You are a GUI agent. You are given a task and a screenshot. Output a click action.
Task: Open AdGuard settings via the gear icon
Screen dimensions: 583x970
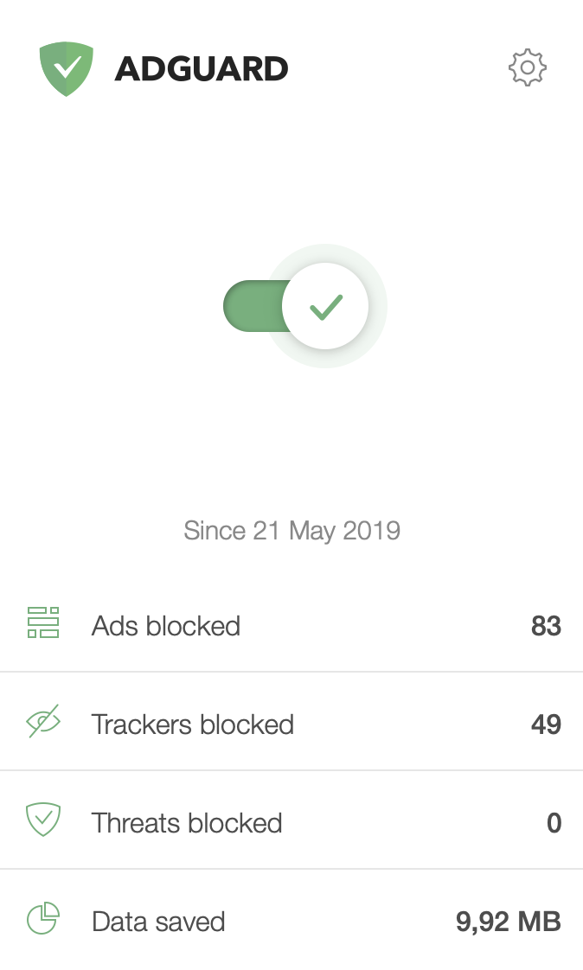pos(527,68)
